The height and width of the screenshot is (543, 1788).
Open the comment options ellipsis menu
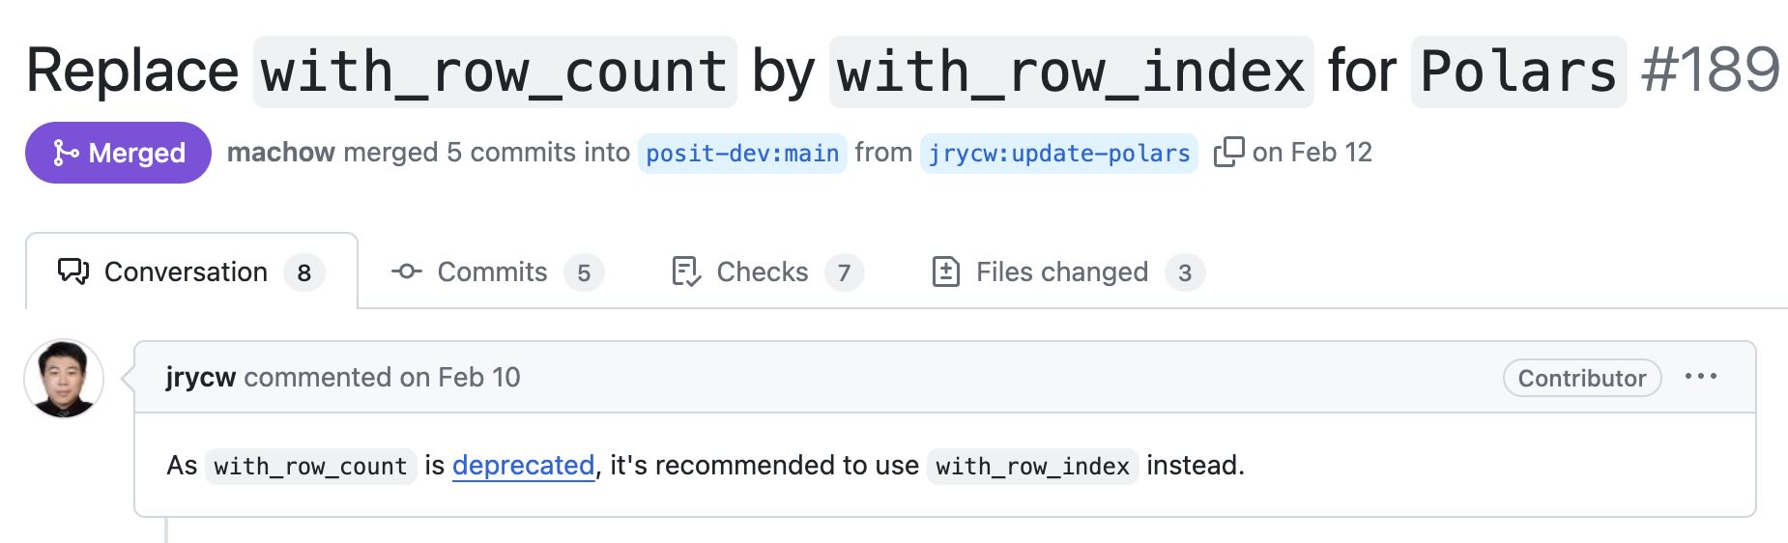click(1700, 377)
